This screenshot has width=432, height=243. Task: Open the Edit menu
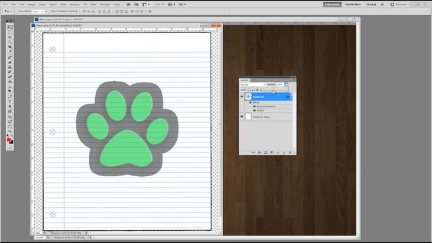click(x=22, y=5)
